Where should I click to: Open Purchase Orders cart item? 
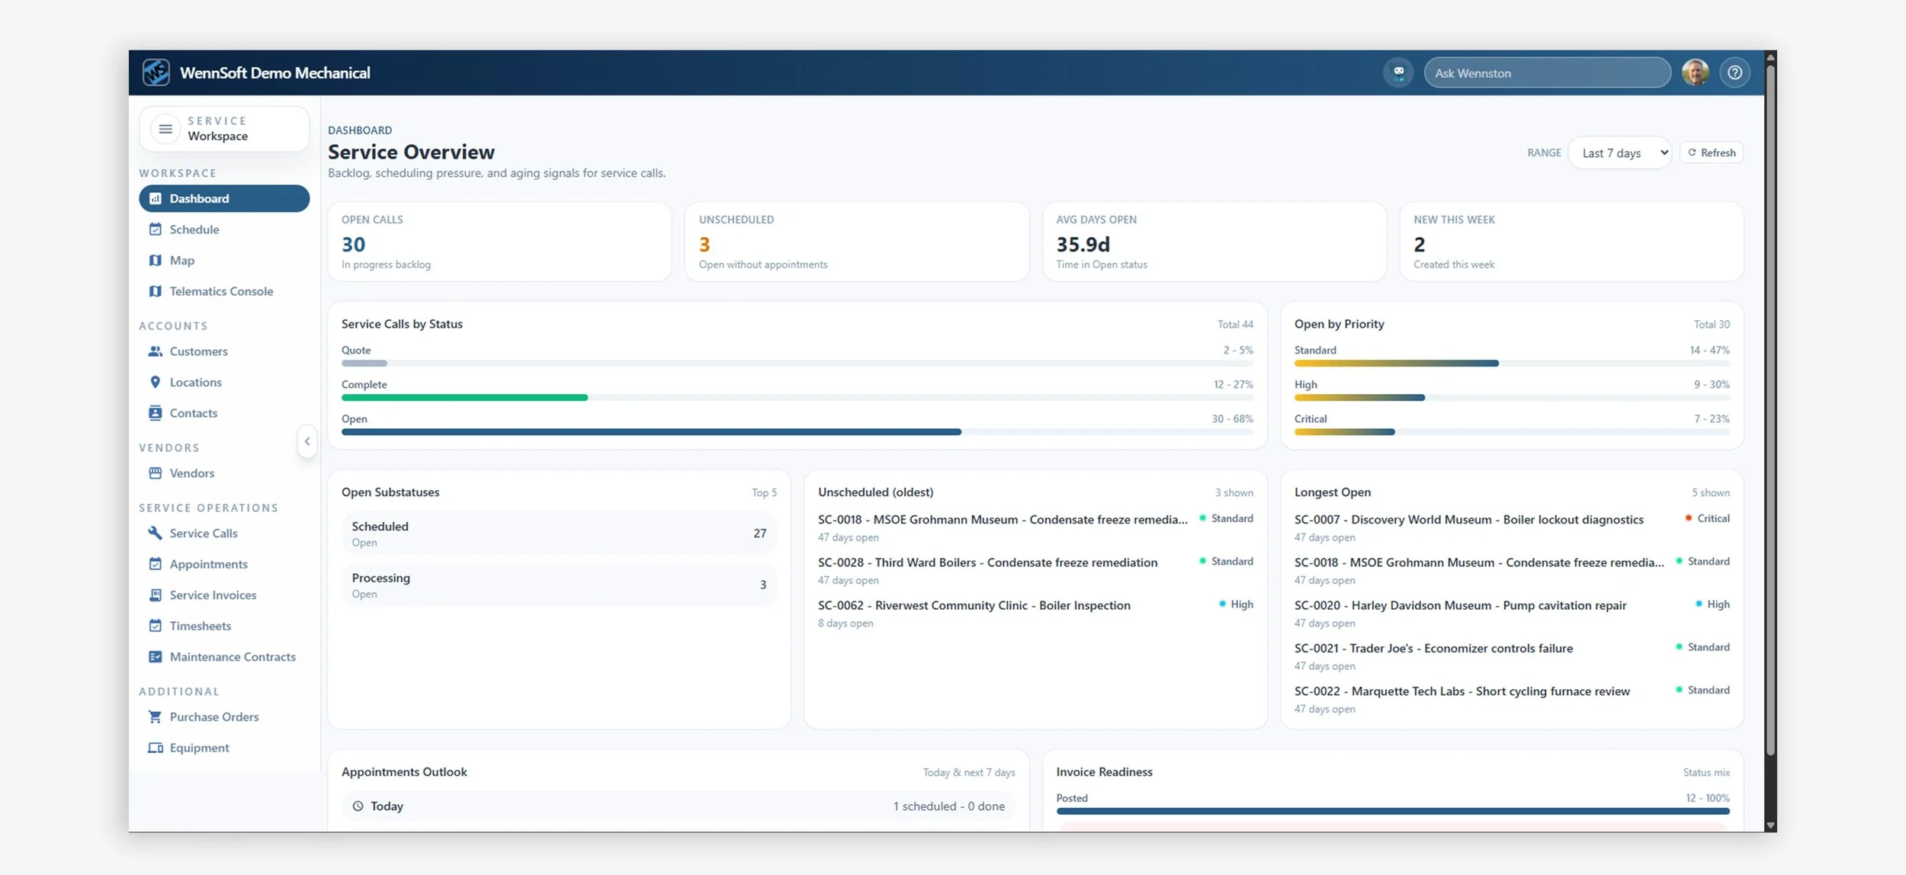point(213,717)
